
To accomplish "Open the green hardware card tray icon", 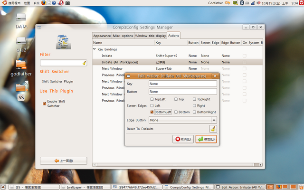I will tap(236, 3).
